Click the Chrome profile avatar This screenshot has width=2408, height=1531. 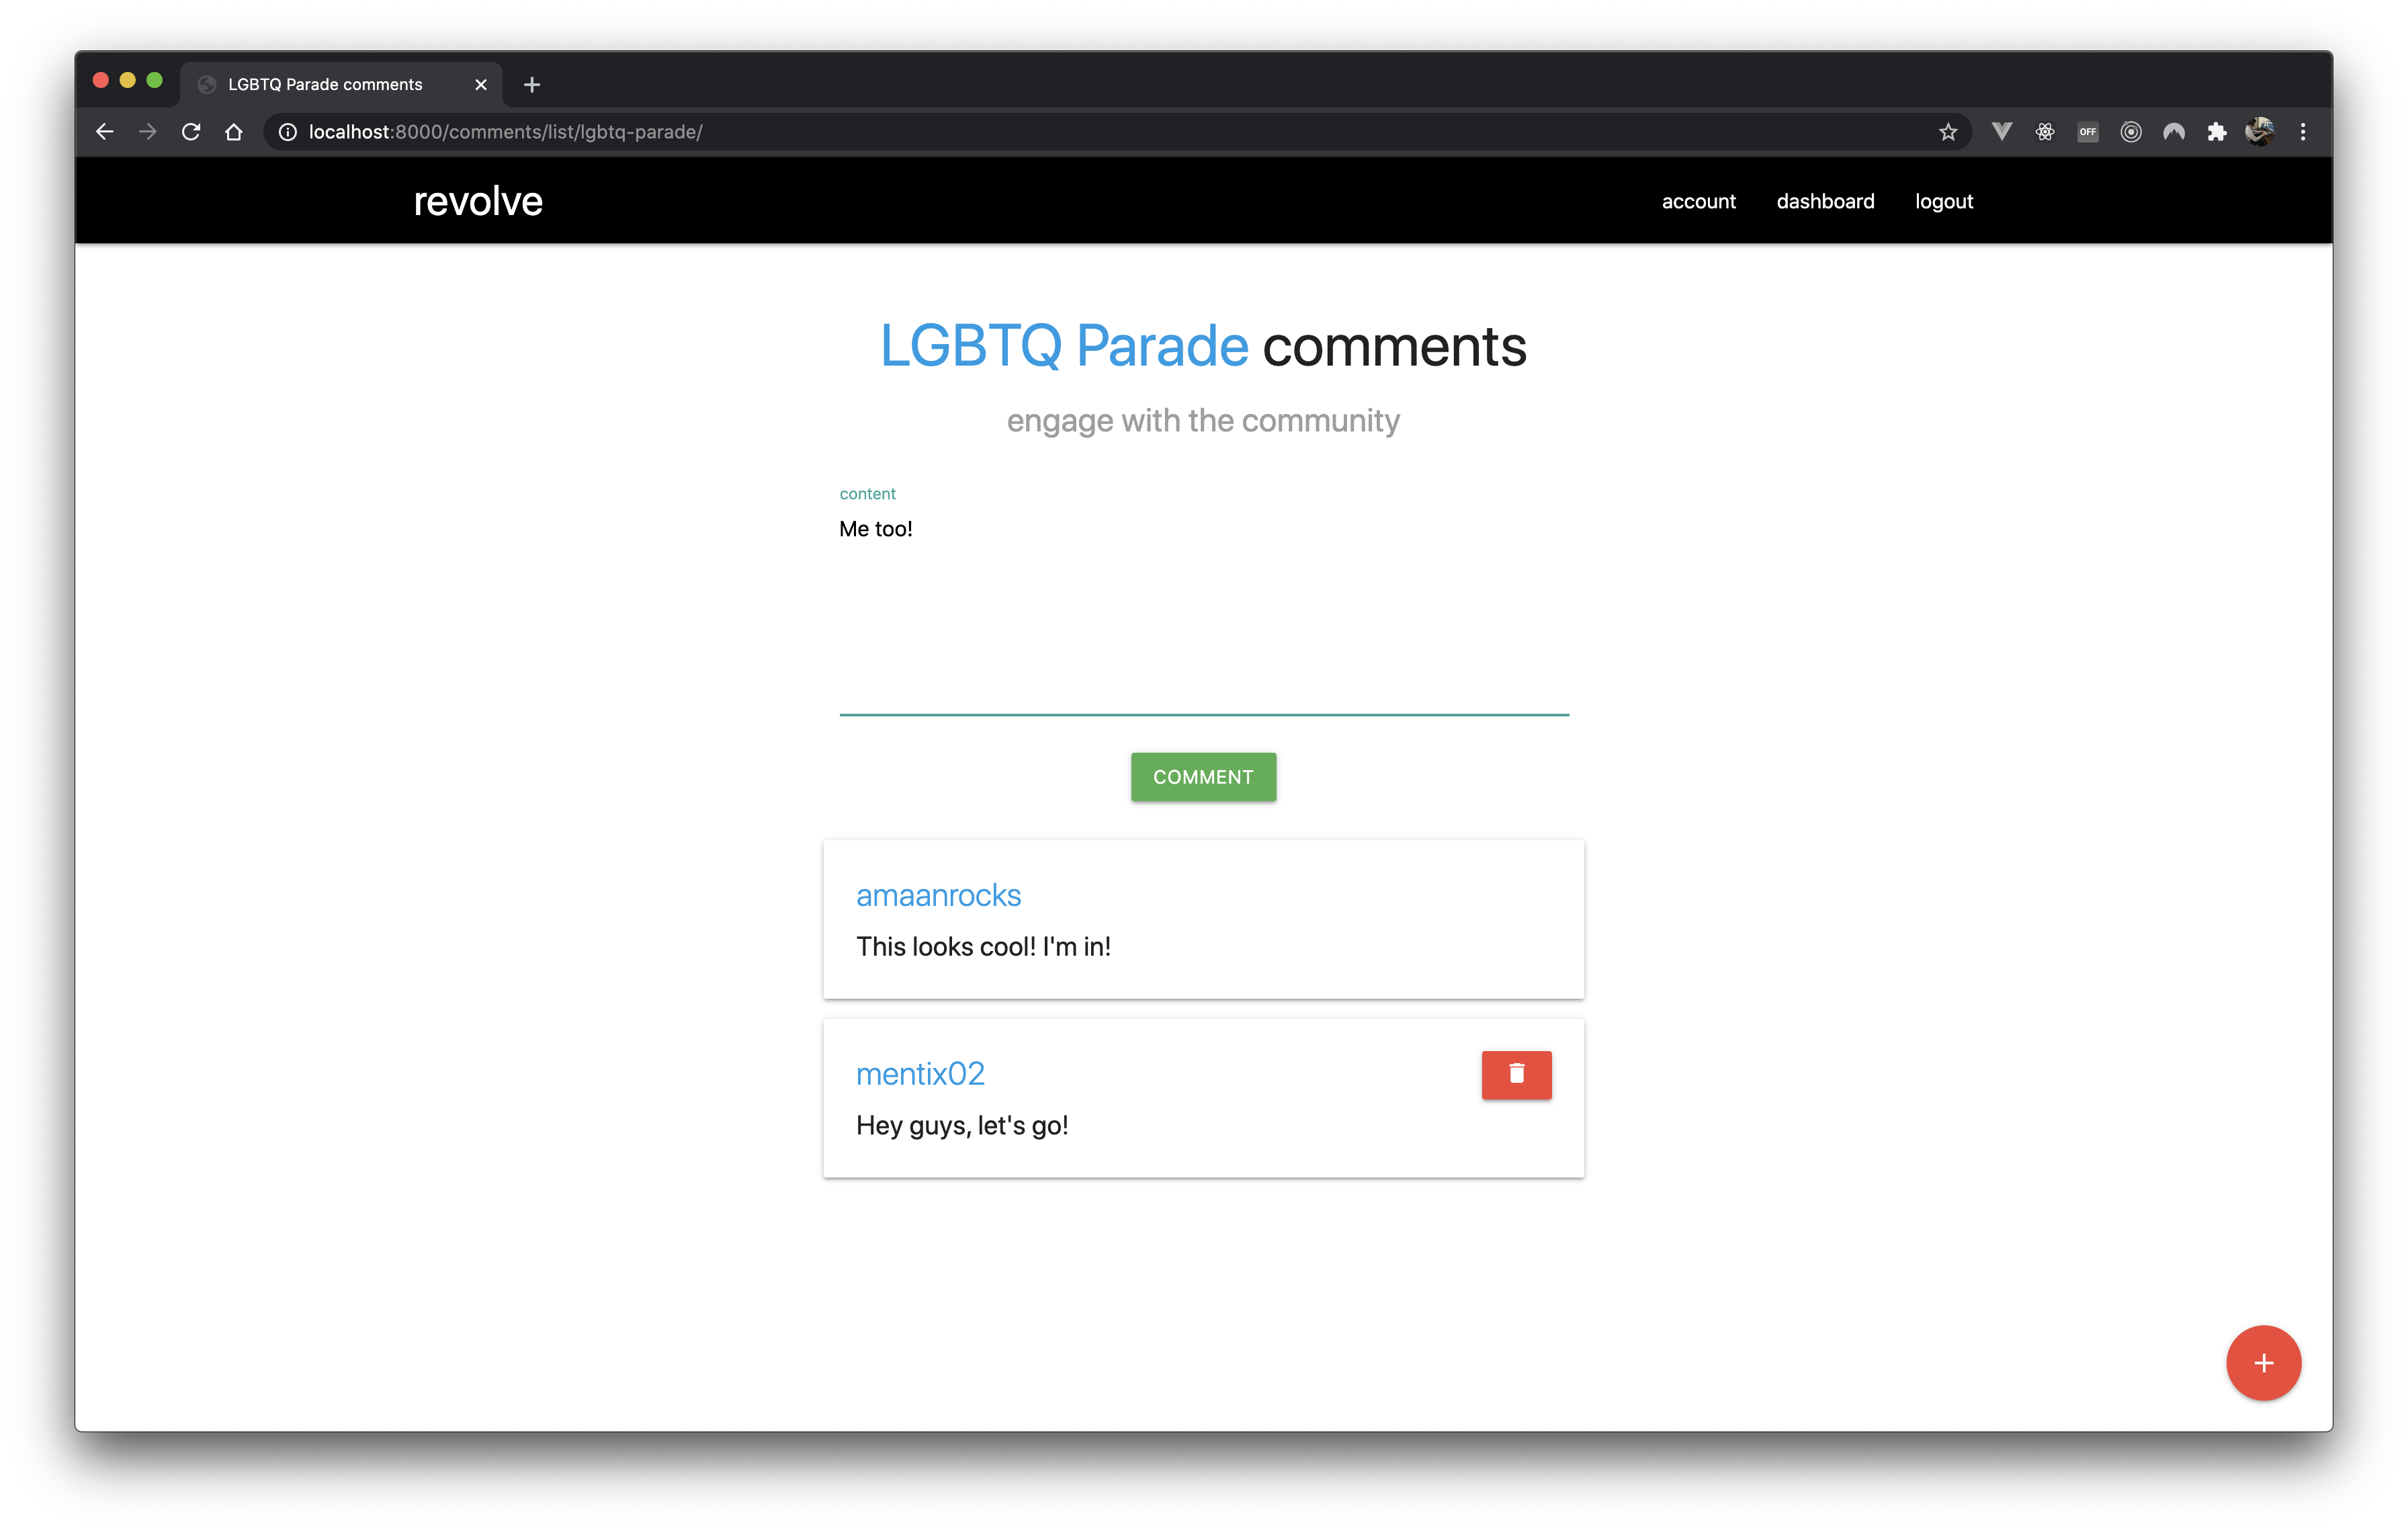tap(2259, 132)
